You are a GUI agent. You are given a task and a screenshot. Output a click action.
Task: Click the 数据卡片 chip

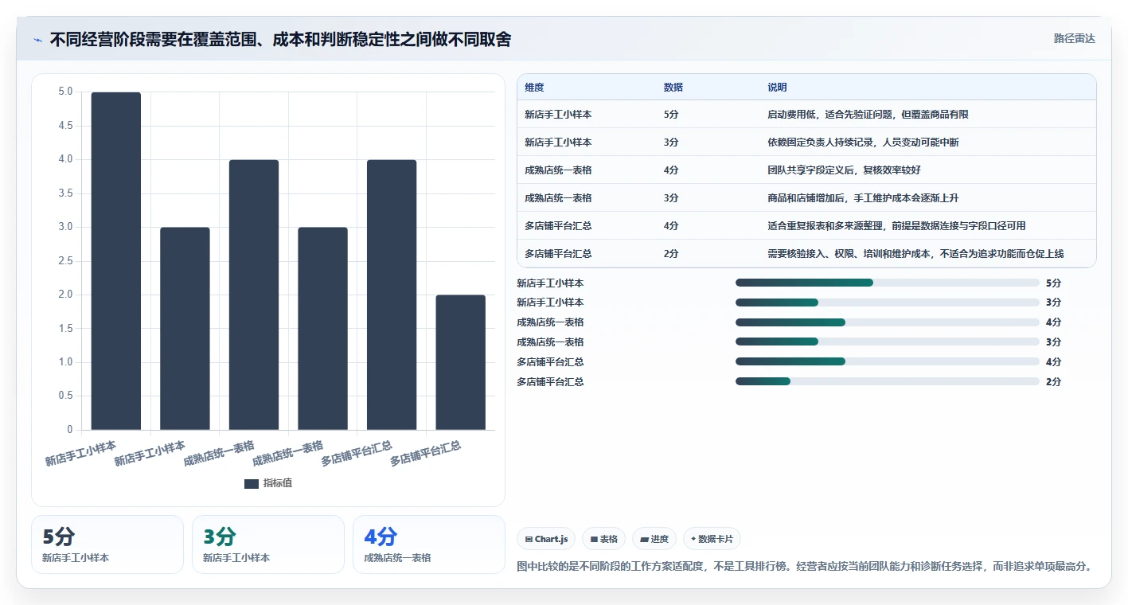[x=712, y=539]
